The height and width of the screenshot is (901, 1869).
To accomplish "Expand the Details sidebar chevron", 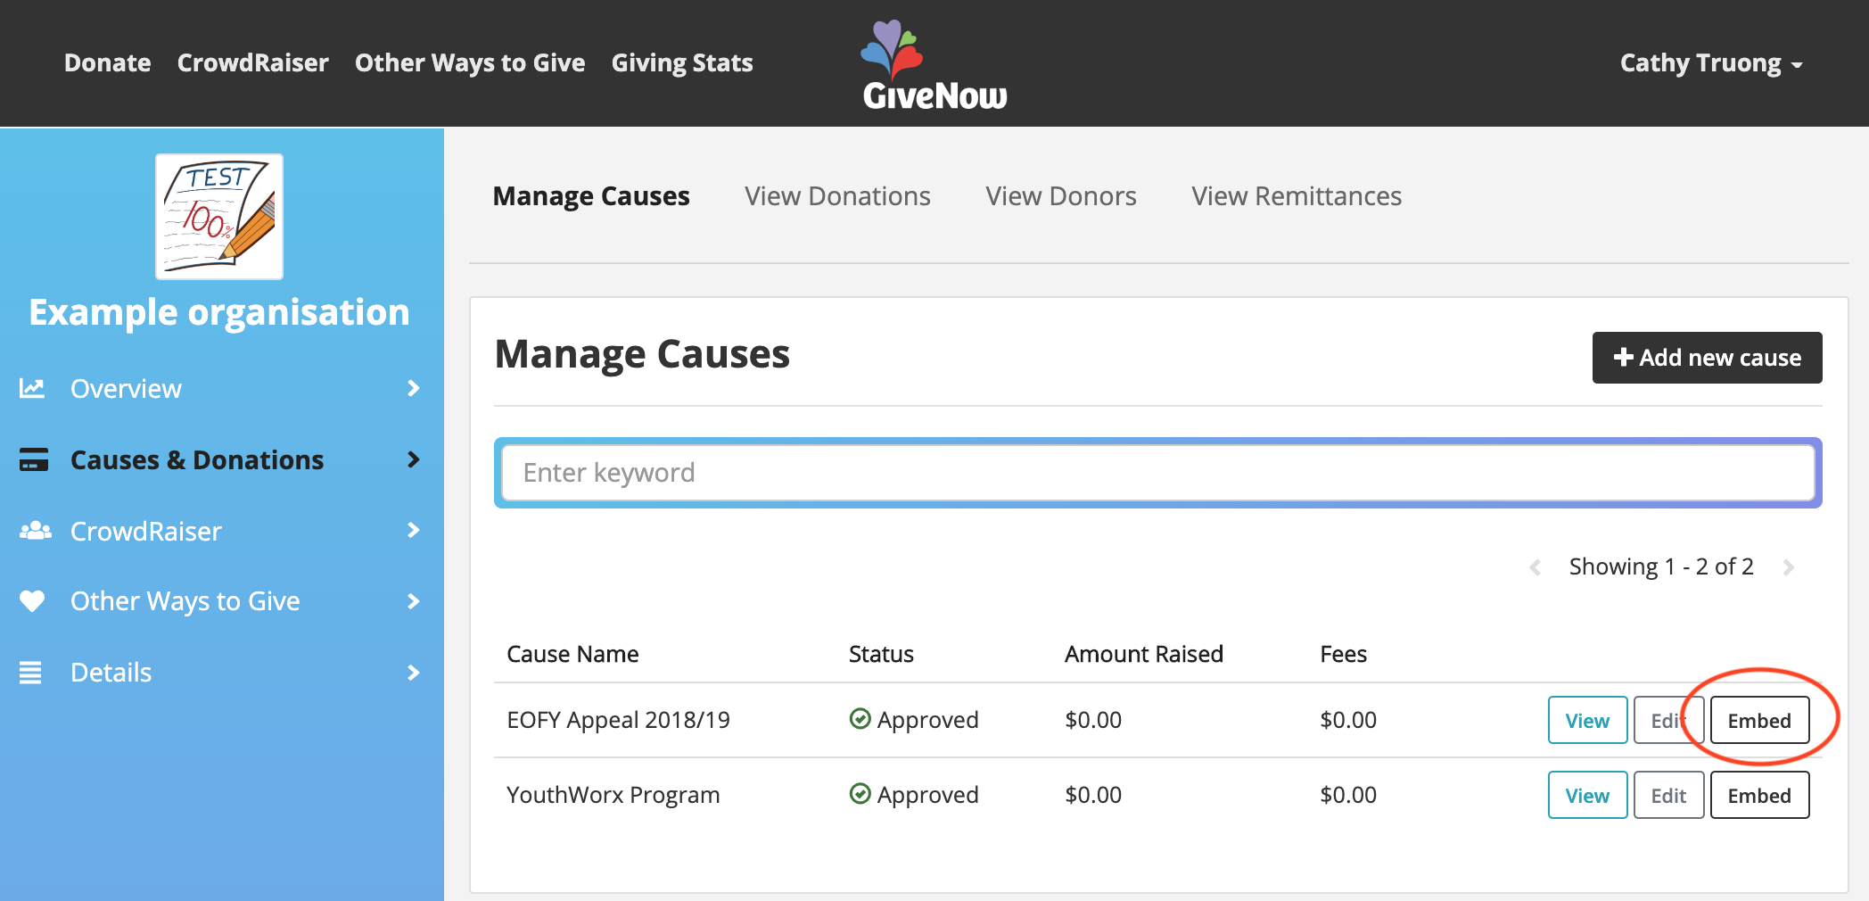I will 413,673.
